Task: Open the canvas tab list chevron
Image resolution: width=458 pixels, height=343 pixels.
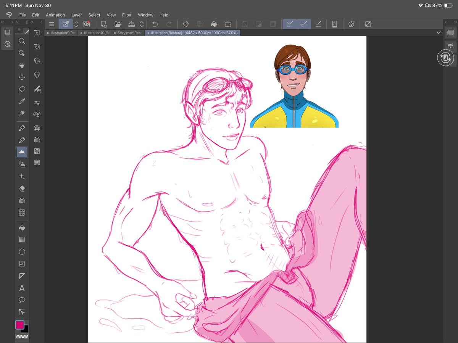Action: 438,33
